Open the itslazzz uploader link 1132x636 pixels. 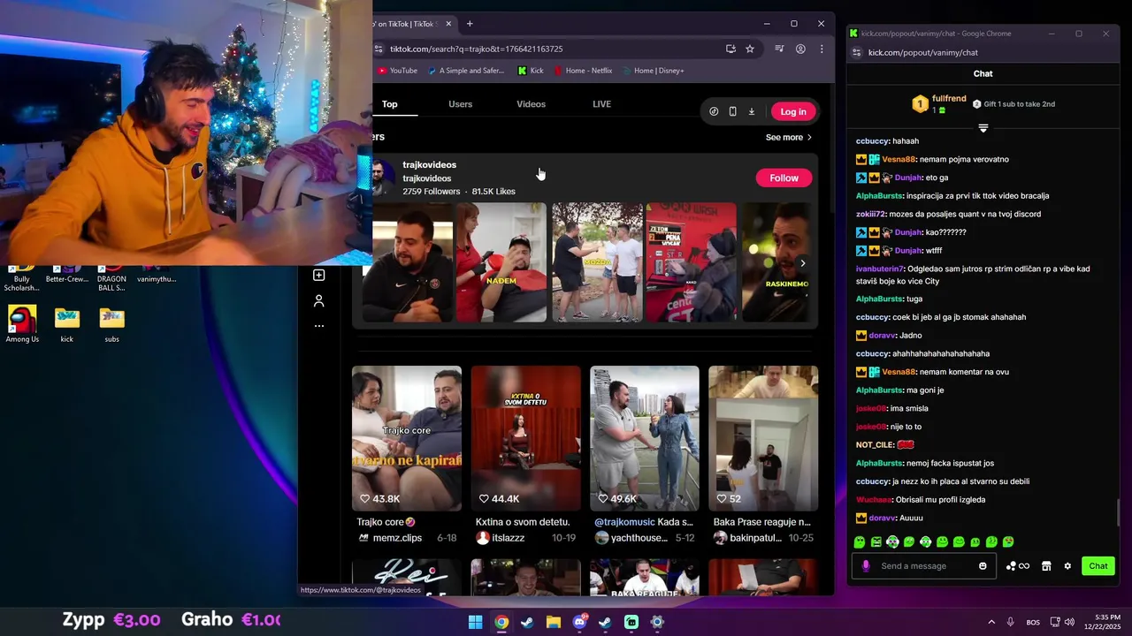509,538
